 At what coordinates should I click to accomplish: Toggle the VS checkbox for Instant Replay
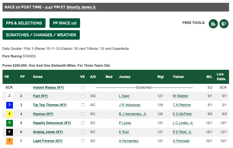[x=83, y=88]
